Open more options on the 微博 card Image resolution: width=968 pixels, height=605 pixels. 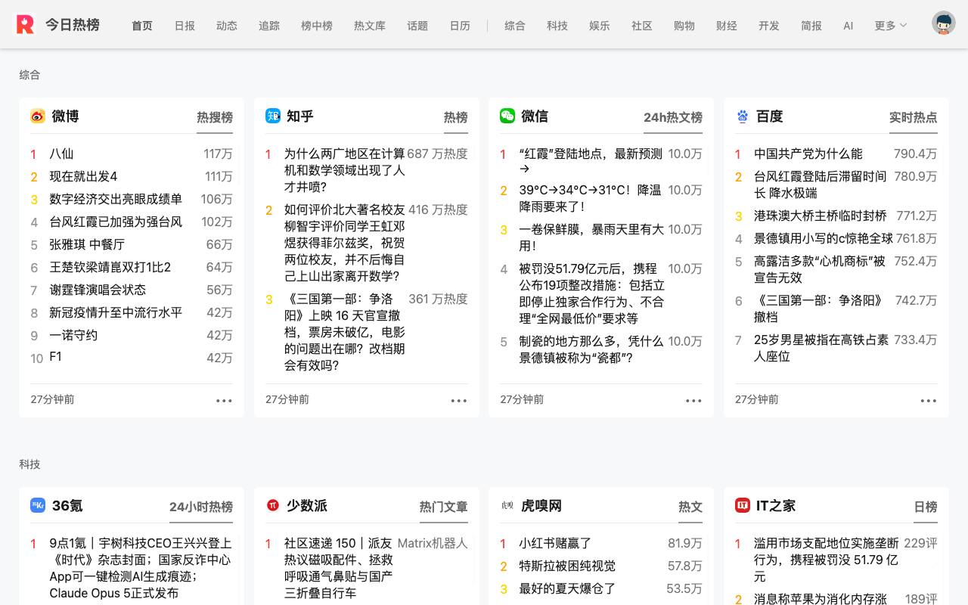coord(224,400)
